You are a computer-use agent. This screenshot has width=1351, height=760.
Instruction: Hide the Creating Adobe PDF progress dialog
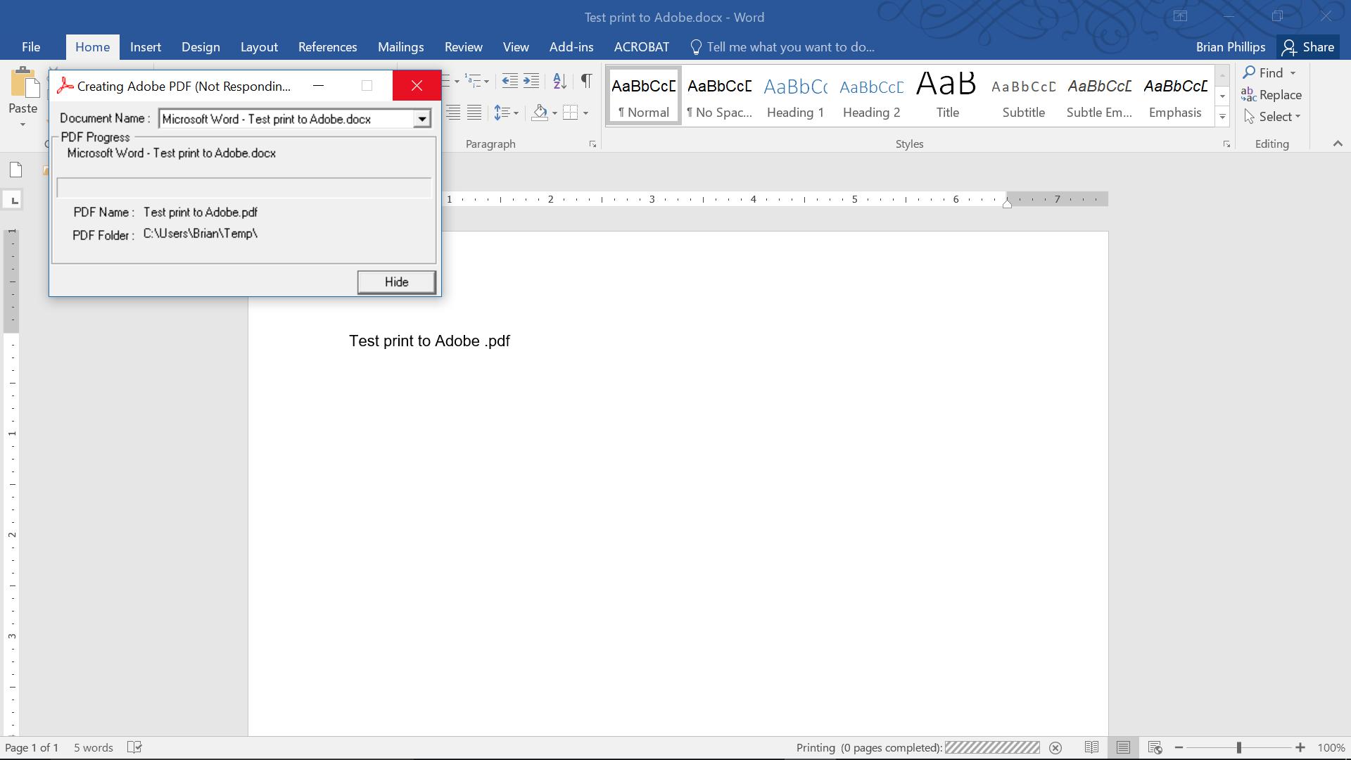click(396, 281)
